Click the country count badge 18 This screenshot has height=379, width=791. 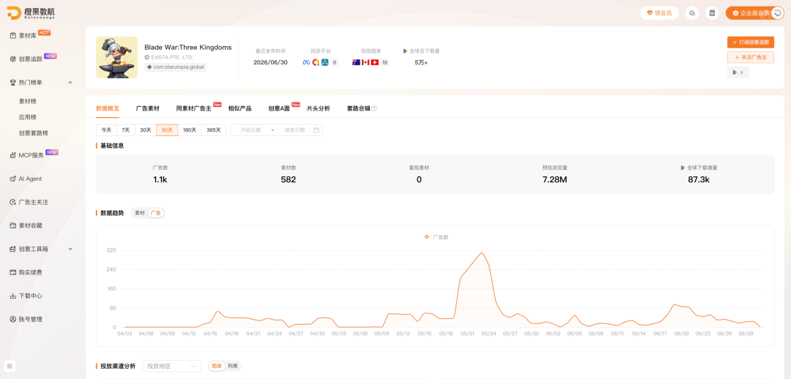(x=385, y=62)
